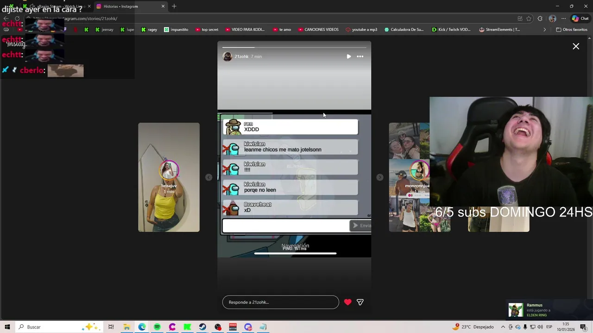
Task: Open the Copilot Chat button
Action: [580, 18]
